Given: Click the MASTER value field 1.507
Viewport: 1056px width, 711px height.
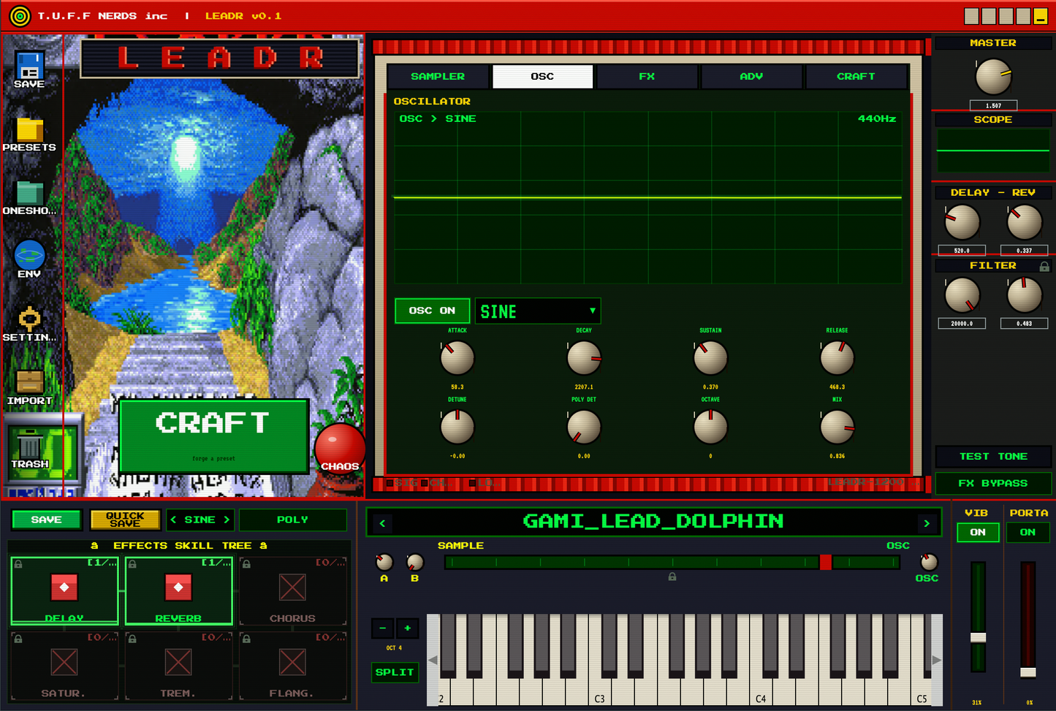Looking at the screenshot, I should pos(994,106).
